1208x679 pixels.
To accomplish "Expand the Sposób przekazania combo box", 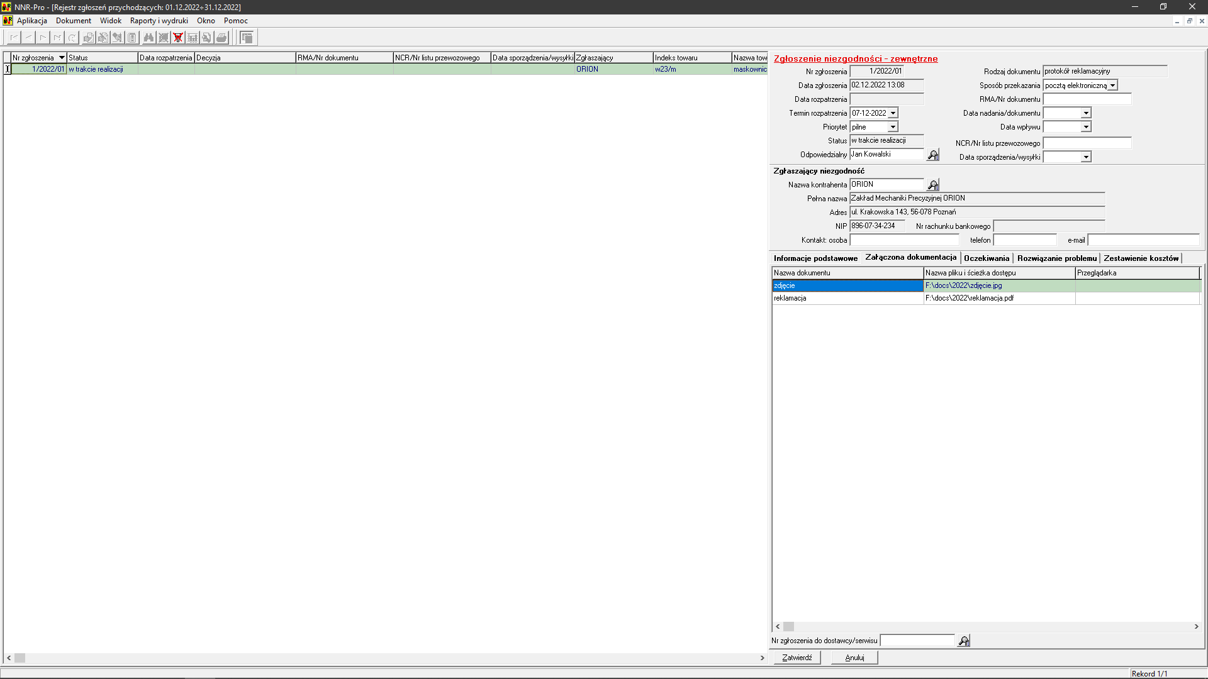I will click(1112, 86).
